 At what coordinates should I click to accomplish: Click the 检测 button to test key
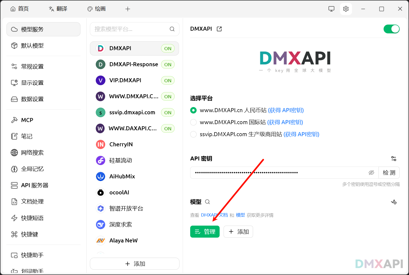tap(389, 173)
